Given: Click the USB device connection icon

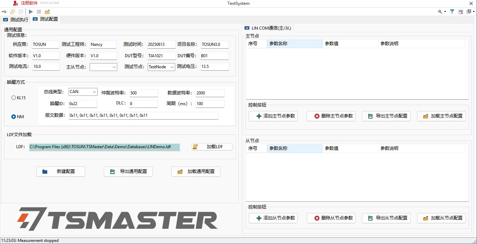Looking at the screenshot, I should click(4, 11).
